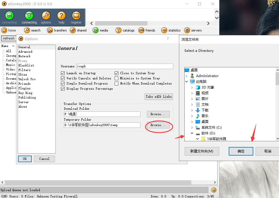Screen dimensions: 279x198
Task: Select 3D 对象 folder in directory tree
Action: [x=208, y=87]
